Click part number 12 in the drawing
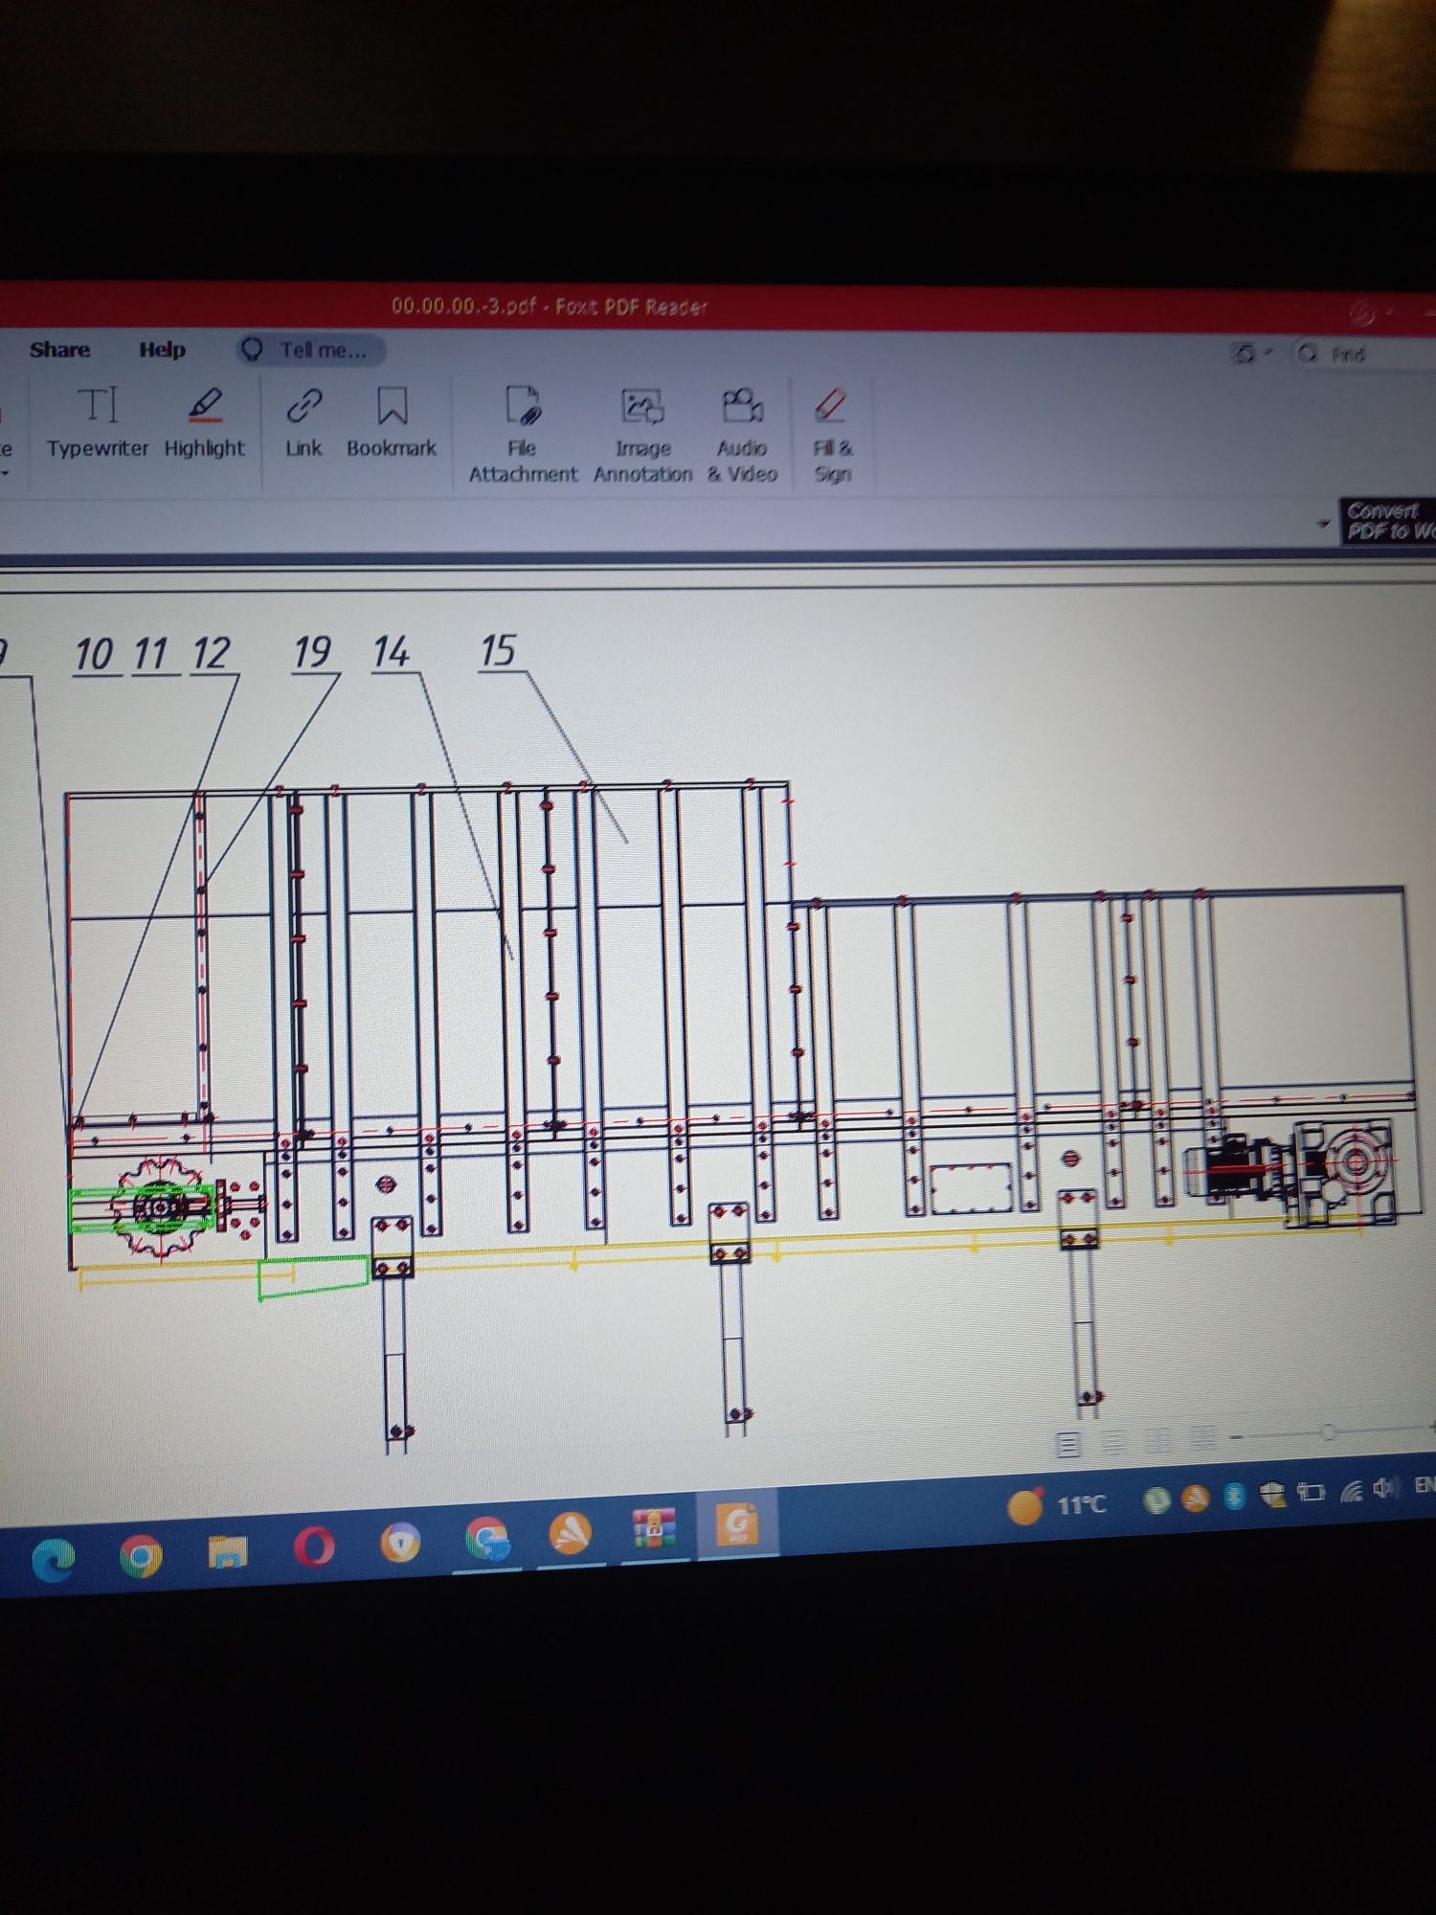This screenshot has width=1436, height=1915. coord(211,654)
